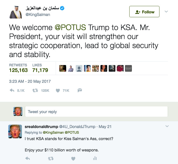Screen dimensions: 178x164
Task: Open @KingSalman handle under the display name
Action: (x=38, y=15)
